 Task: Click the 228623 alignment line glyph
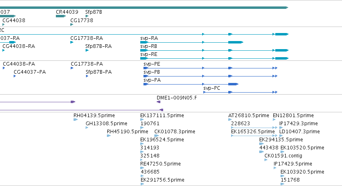[254, 128]
